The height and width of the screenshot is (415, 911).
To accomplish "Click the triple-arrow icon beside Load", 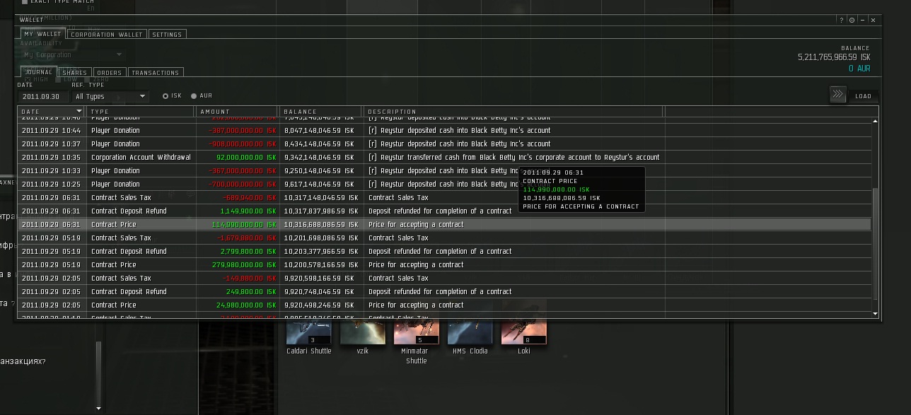I will coord(838,95).
